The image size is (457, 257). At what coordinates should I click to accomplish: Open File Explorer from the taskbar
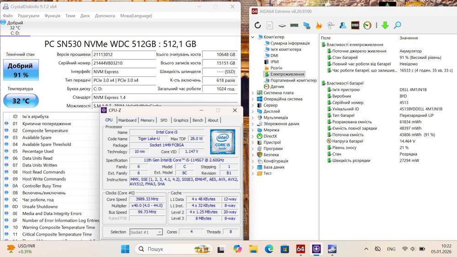coord(253,249)
